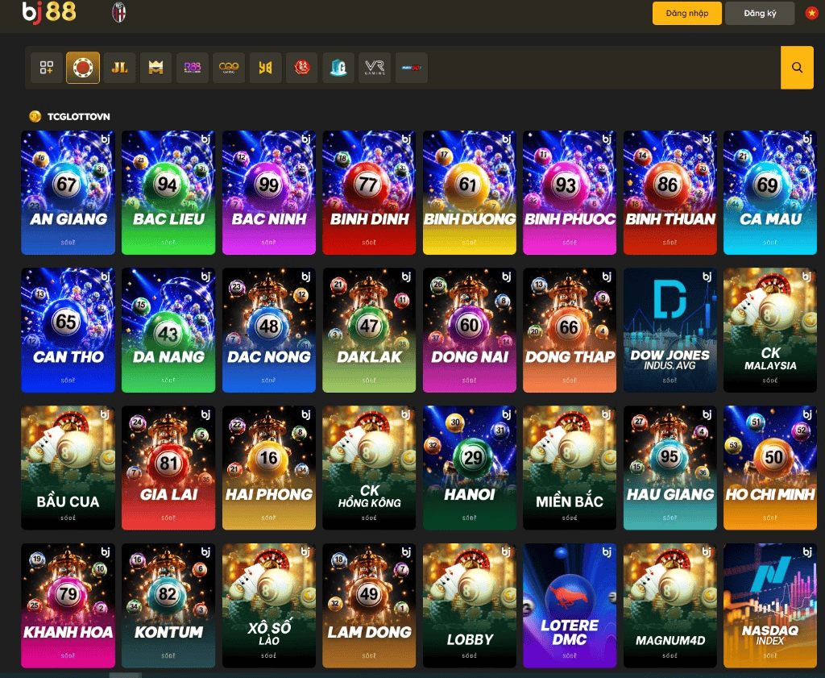Open the BAC NINH lottery card
The image size is (825, 678).
(x=269, y=193)
